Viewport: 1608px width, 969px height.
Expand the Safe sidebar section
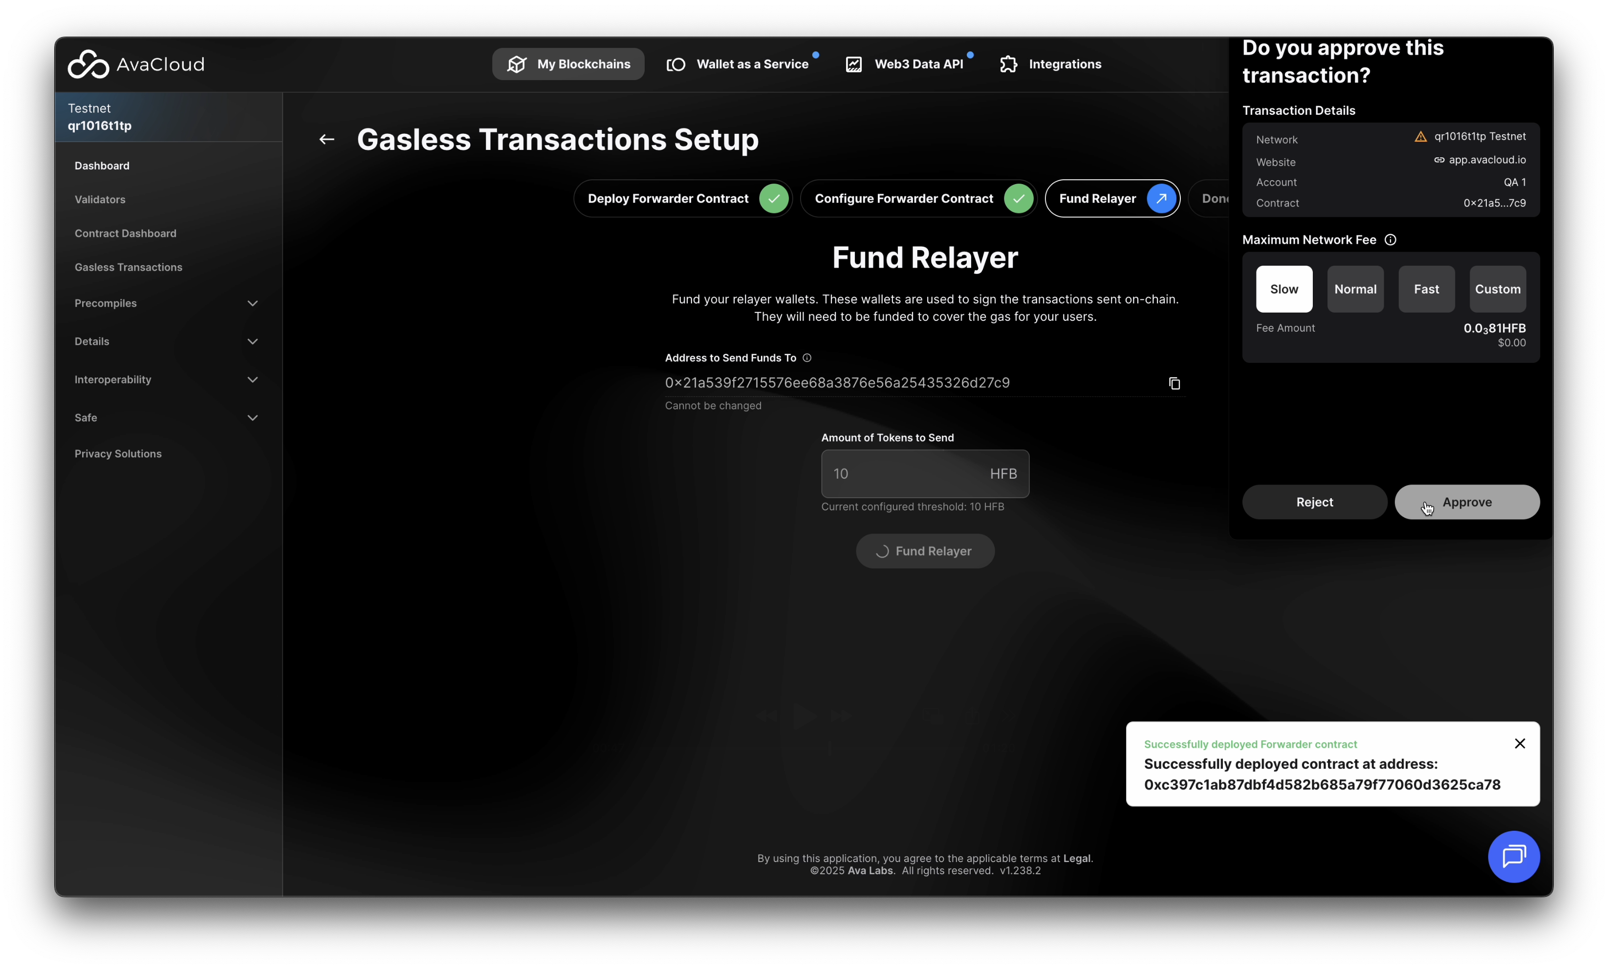pyautogui.click(x=253, y=418)
